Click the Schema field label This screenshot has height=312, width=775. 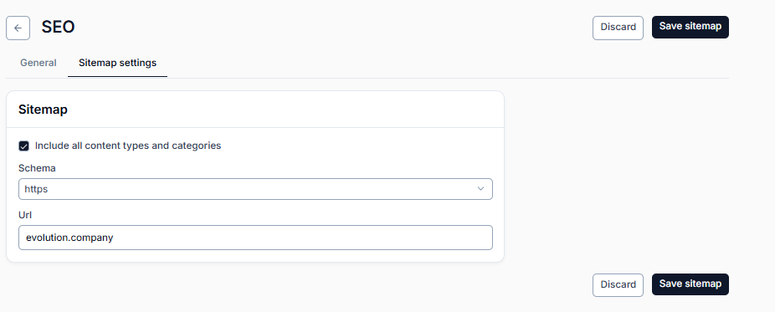(x=37, y=168)
